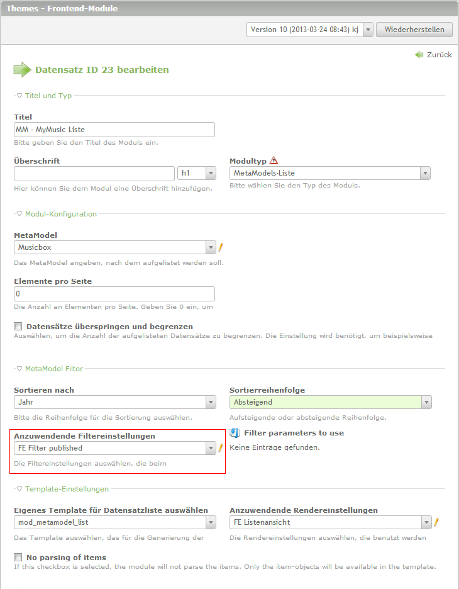Enable Datensätze überspringen und begrenzen checkbox
The image size is (459, 589).
pos(18,327)
